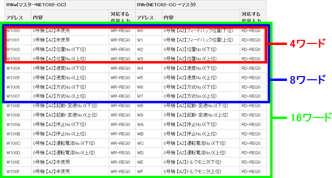The height and width of the screenshot is (178, 332).
Task: Select 0号機【AZ】トルクモニタ(下位) content cell
Action: coord(201,162)
